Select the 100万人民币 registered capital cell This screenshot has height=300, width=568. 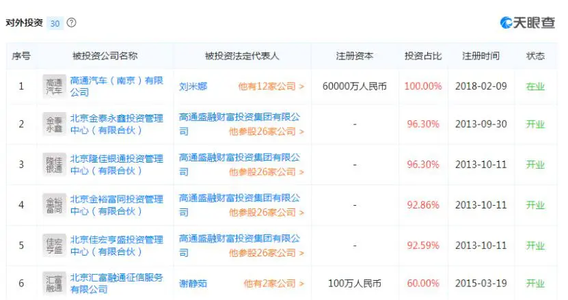coord(355,284)
